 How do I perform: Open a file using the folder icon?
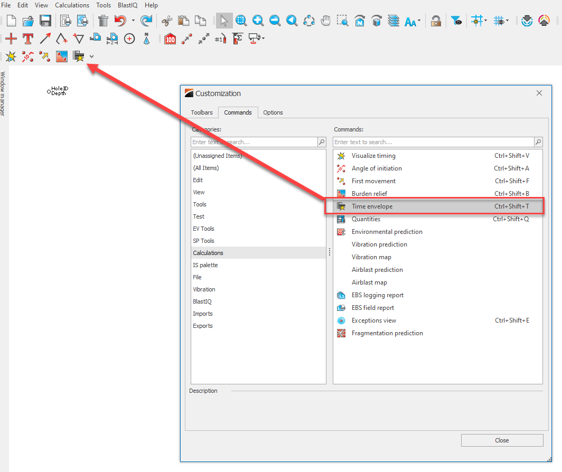28,21
